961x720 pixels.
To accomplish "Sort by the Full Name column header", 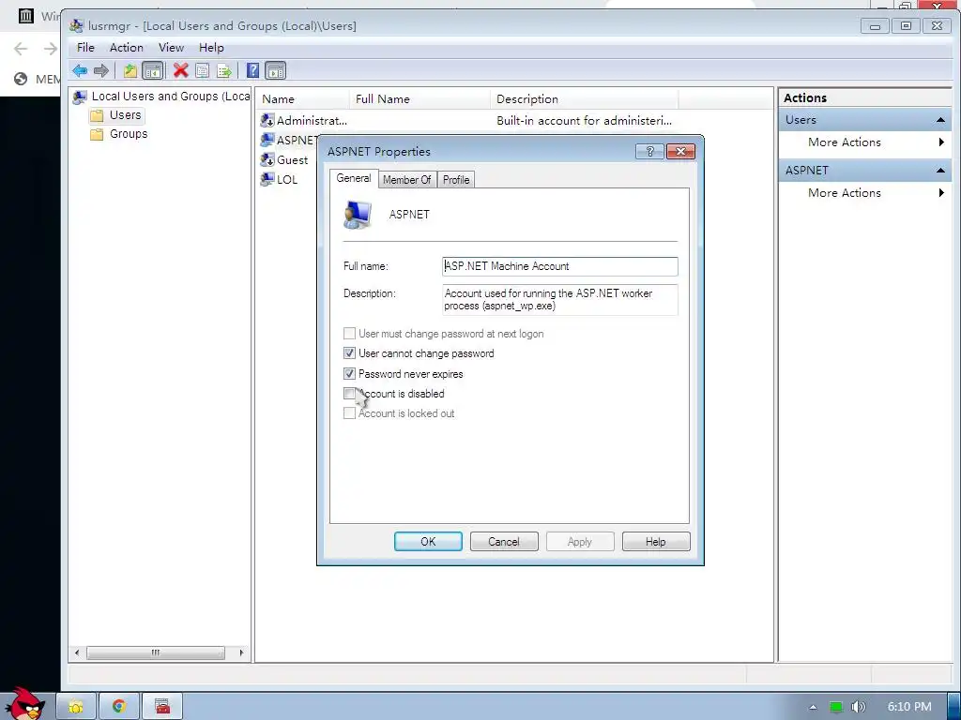I will pos(419,99).
